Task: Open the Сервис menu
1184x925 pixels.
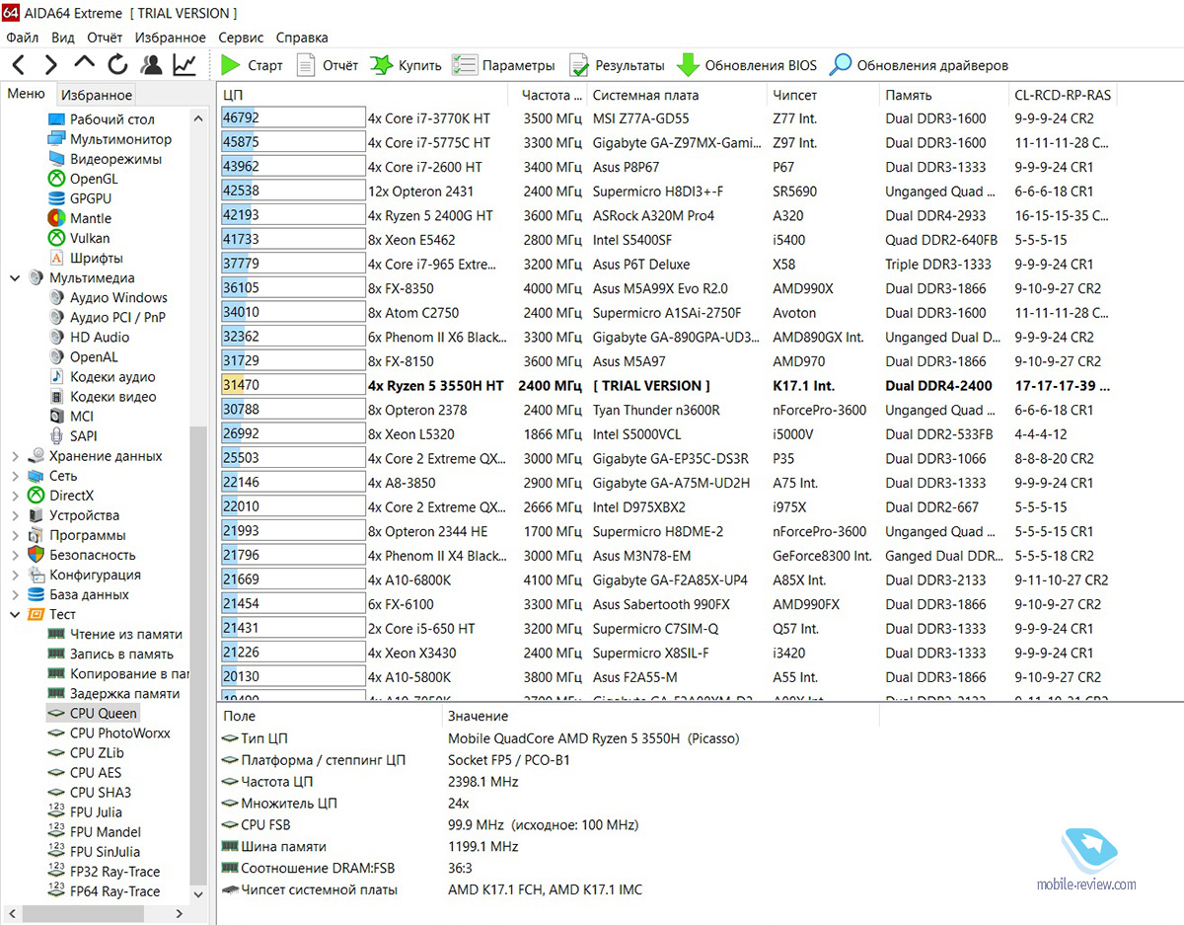Action: pos(242,38)
